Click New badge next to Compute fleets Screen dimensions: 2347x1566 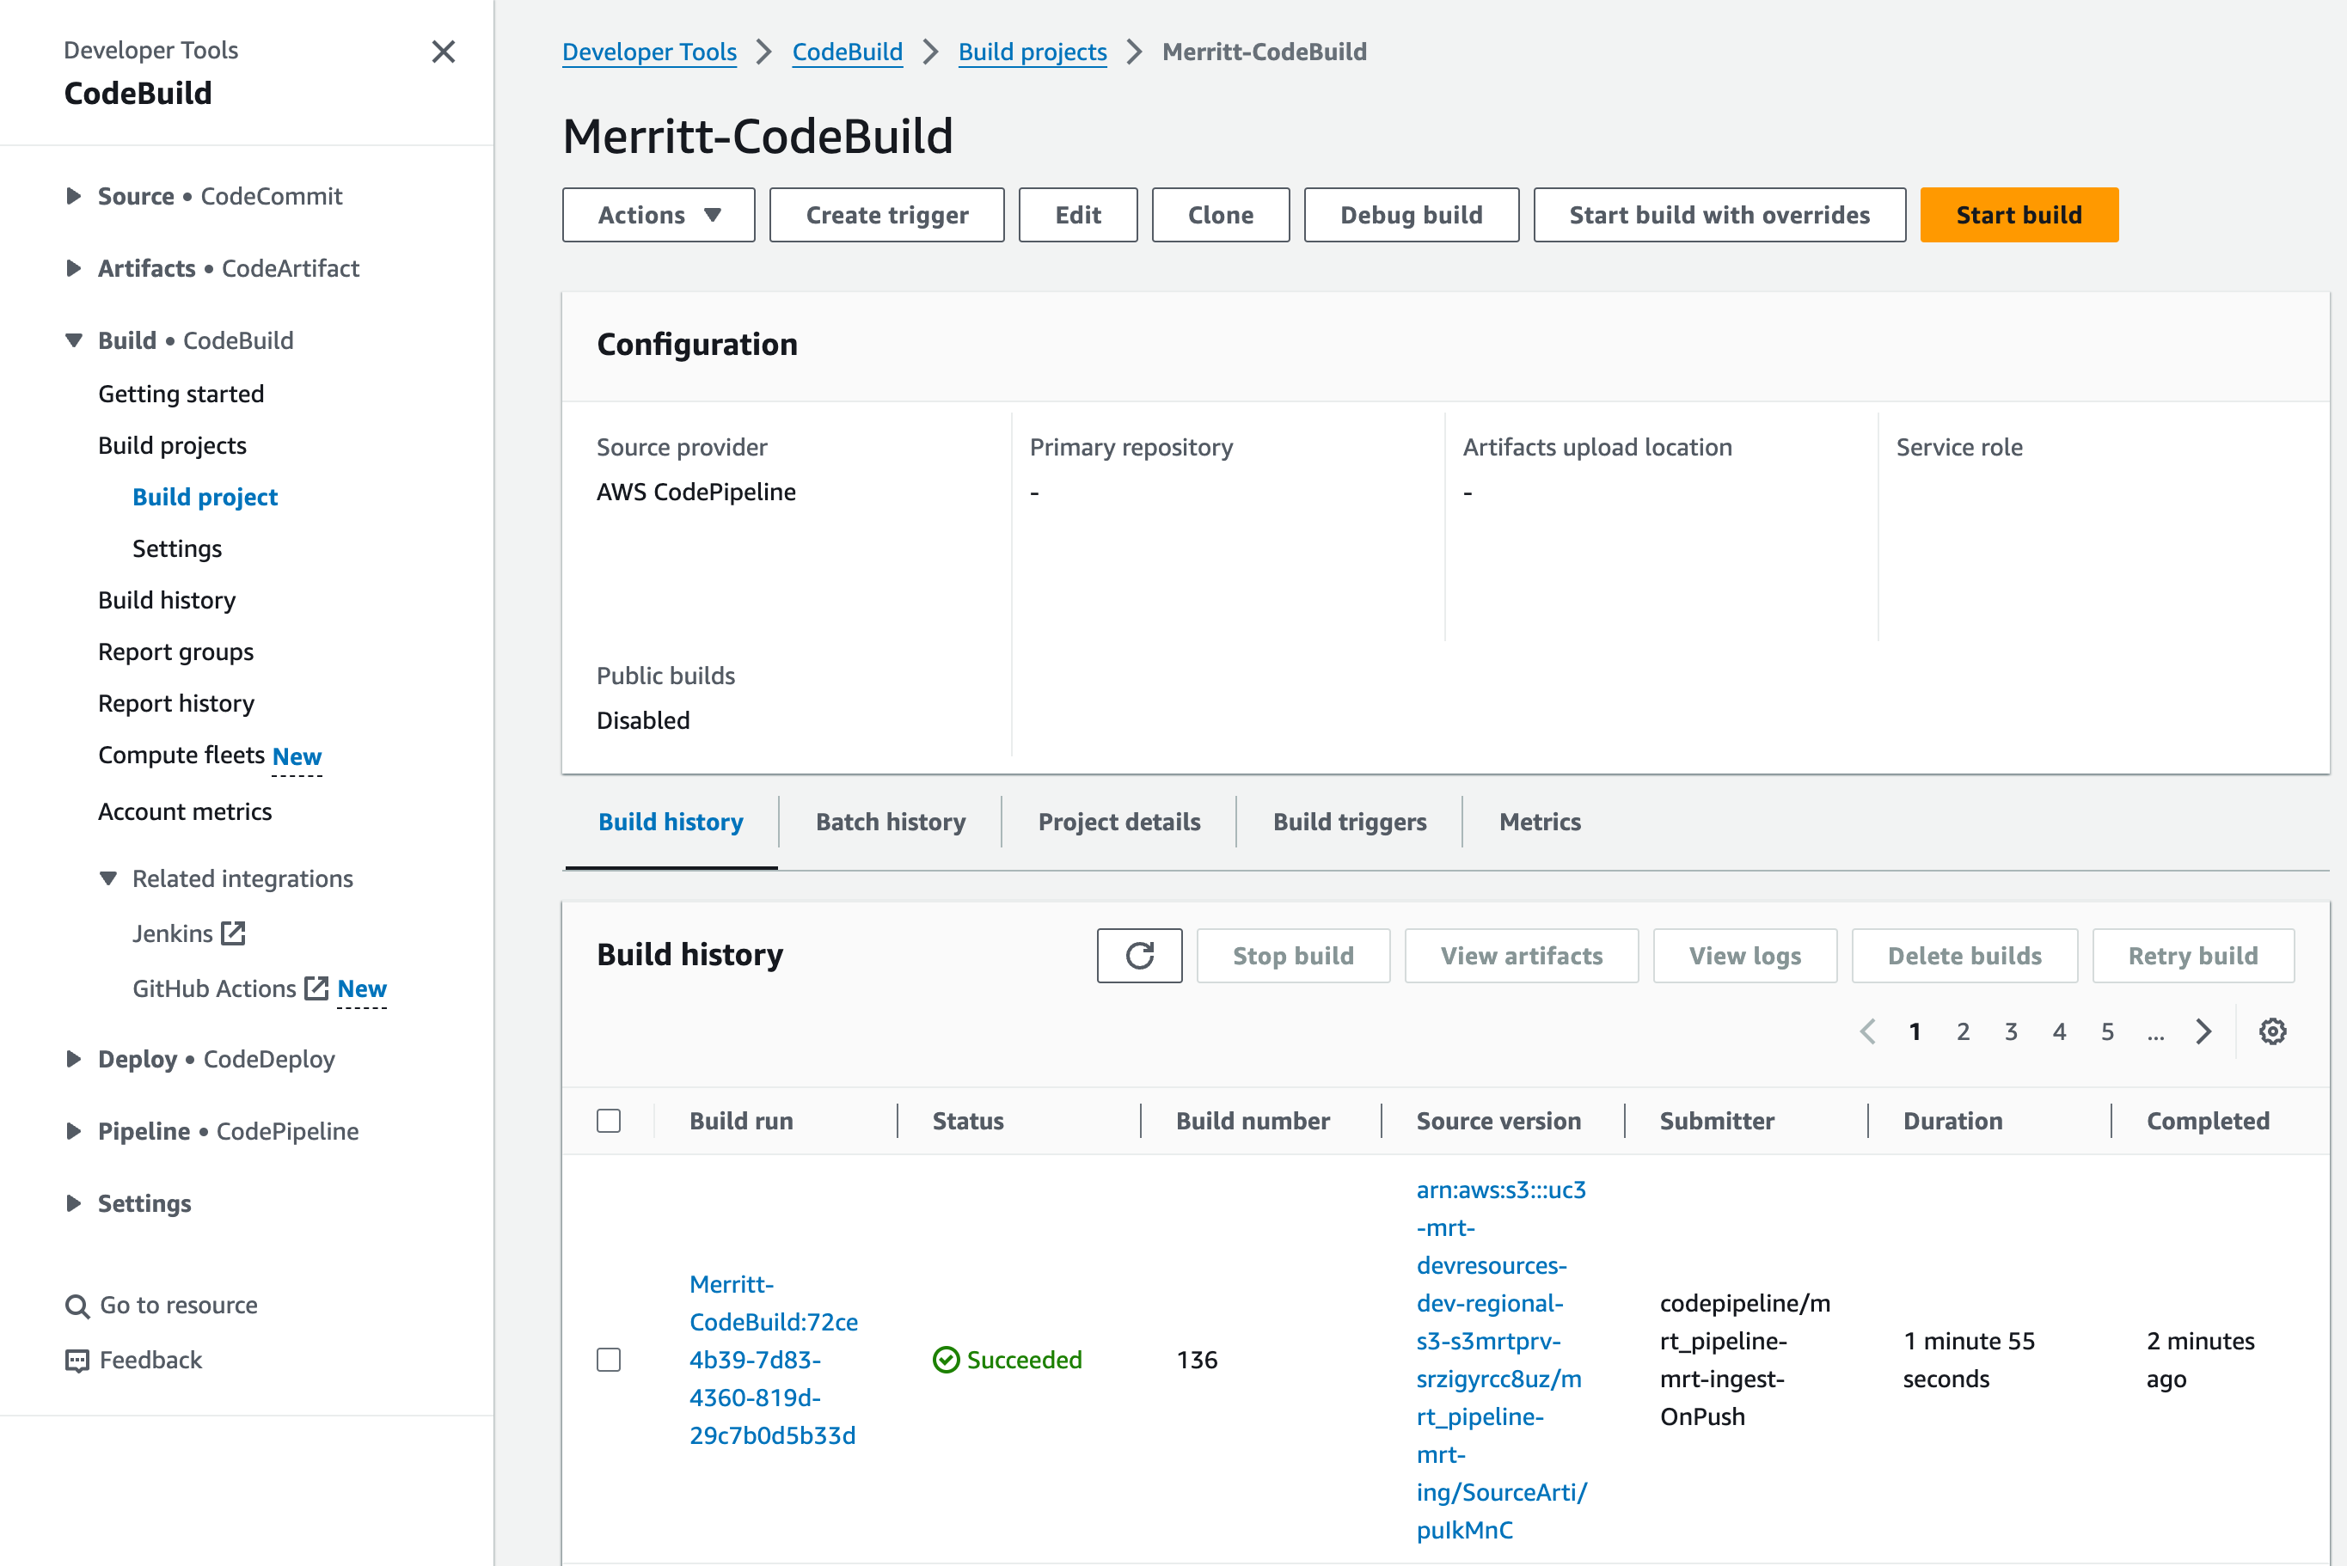[297, 756]
